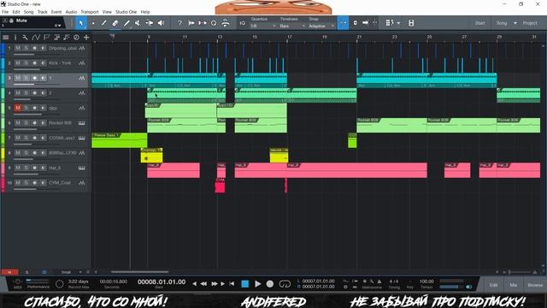The width and height of the screenshot is (547, 308).
Task: Select the Arrow tool
Action: point(81,23)
